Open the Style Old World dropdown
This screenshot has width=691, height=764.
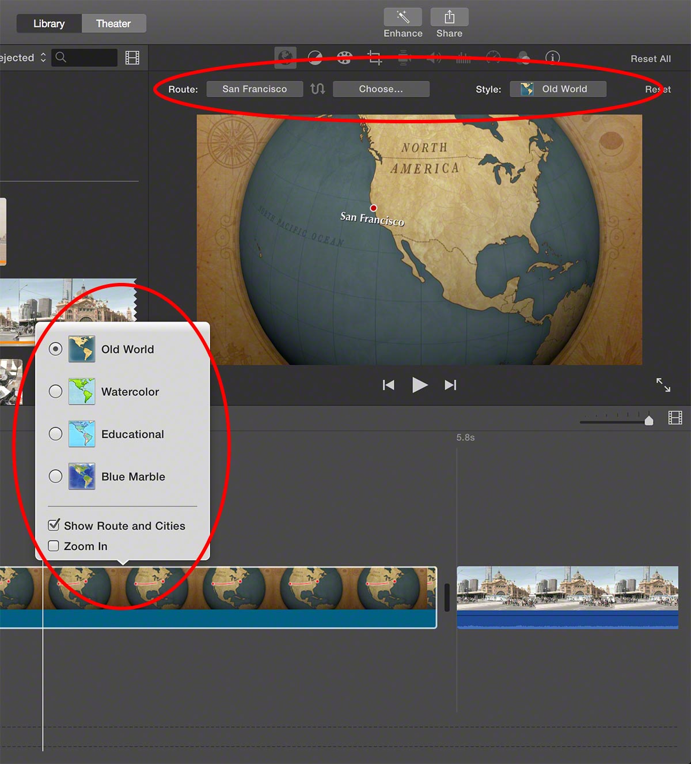[558, 89]
